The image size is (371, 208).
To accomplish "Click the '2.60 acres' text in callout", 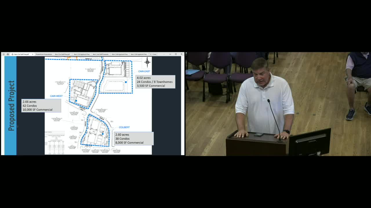I will coord(122,135).
